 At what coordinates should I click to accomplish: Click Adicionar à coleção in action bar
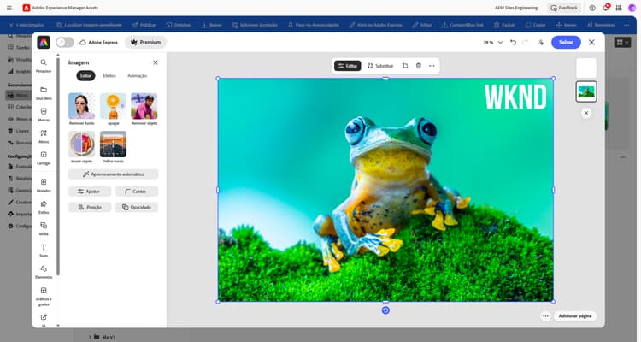255,25
